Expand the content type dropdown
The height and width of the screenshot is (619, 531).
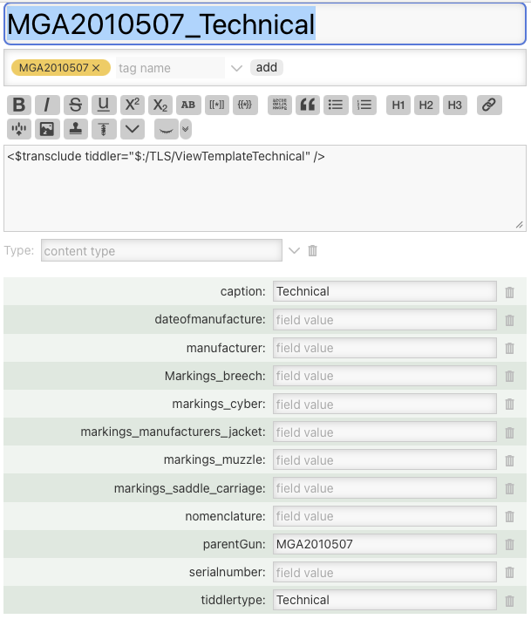point(294,251)
